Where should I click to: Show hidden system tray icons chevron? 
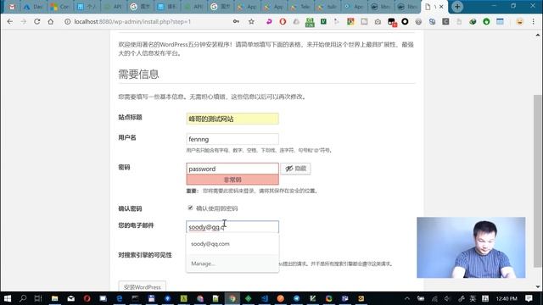point(407,298)
